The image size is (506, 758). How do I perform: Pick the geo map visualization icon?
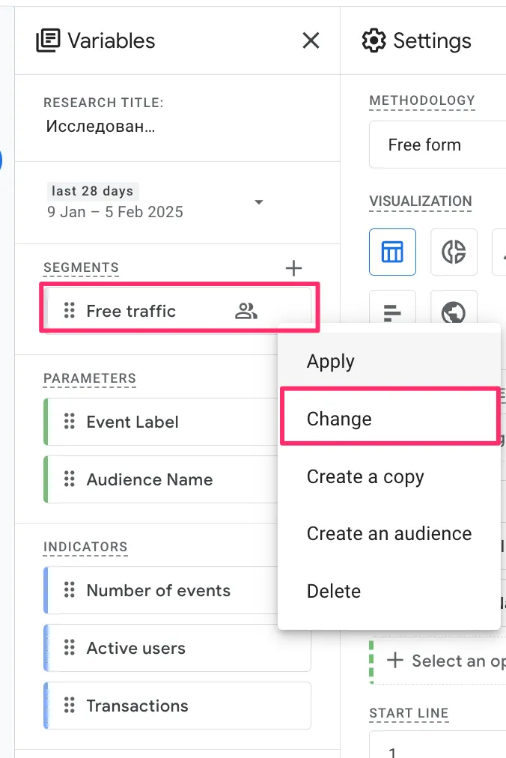454,312
